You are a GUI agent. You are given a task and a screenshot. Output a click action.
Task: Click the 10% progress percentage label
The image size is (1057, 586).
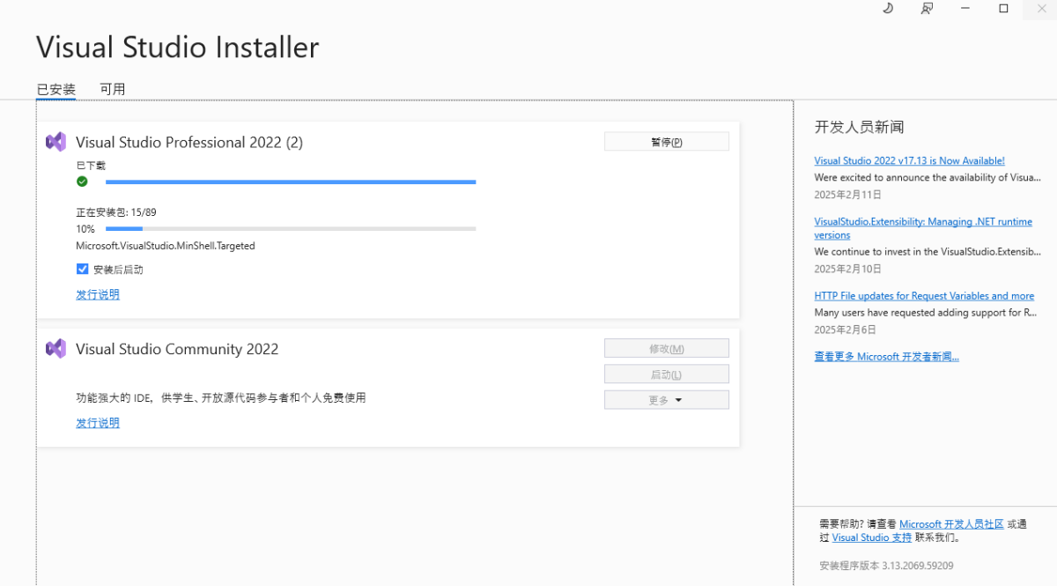pyautogui.click(x=85, y=229)
